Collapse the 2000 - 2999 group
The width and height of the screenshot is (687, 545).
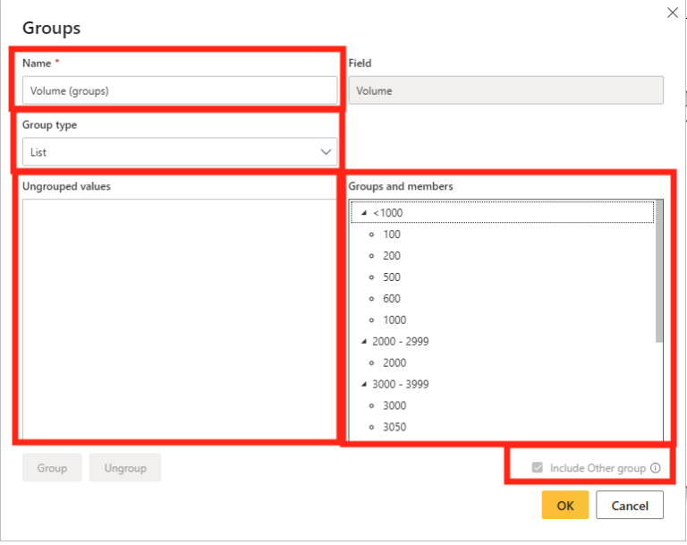coord(364,341)
